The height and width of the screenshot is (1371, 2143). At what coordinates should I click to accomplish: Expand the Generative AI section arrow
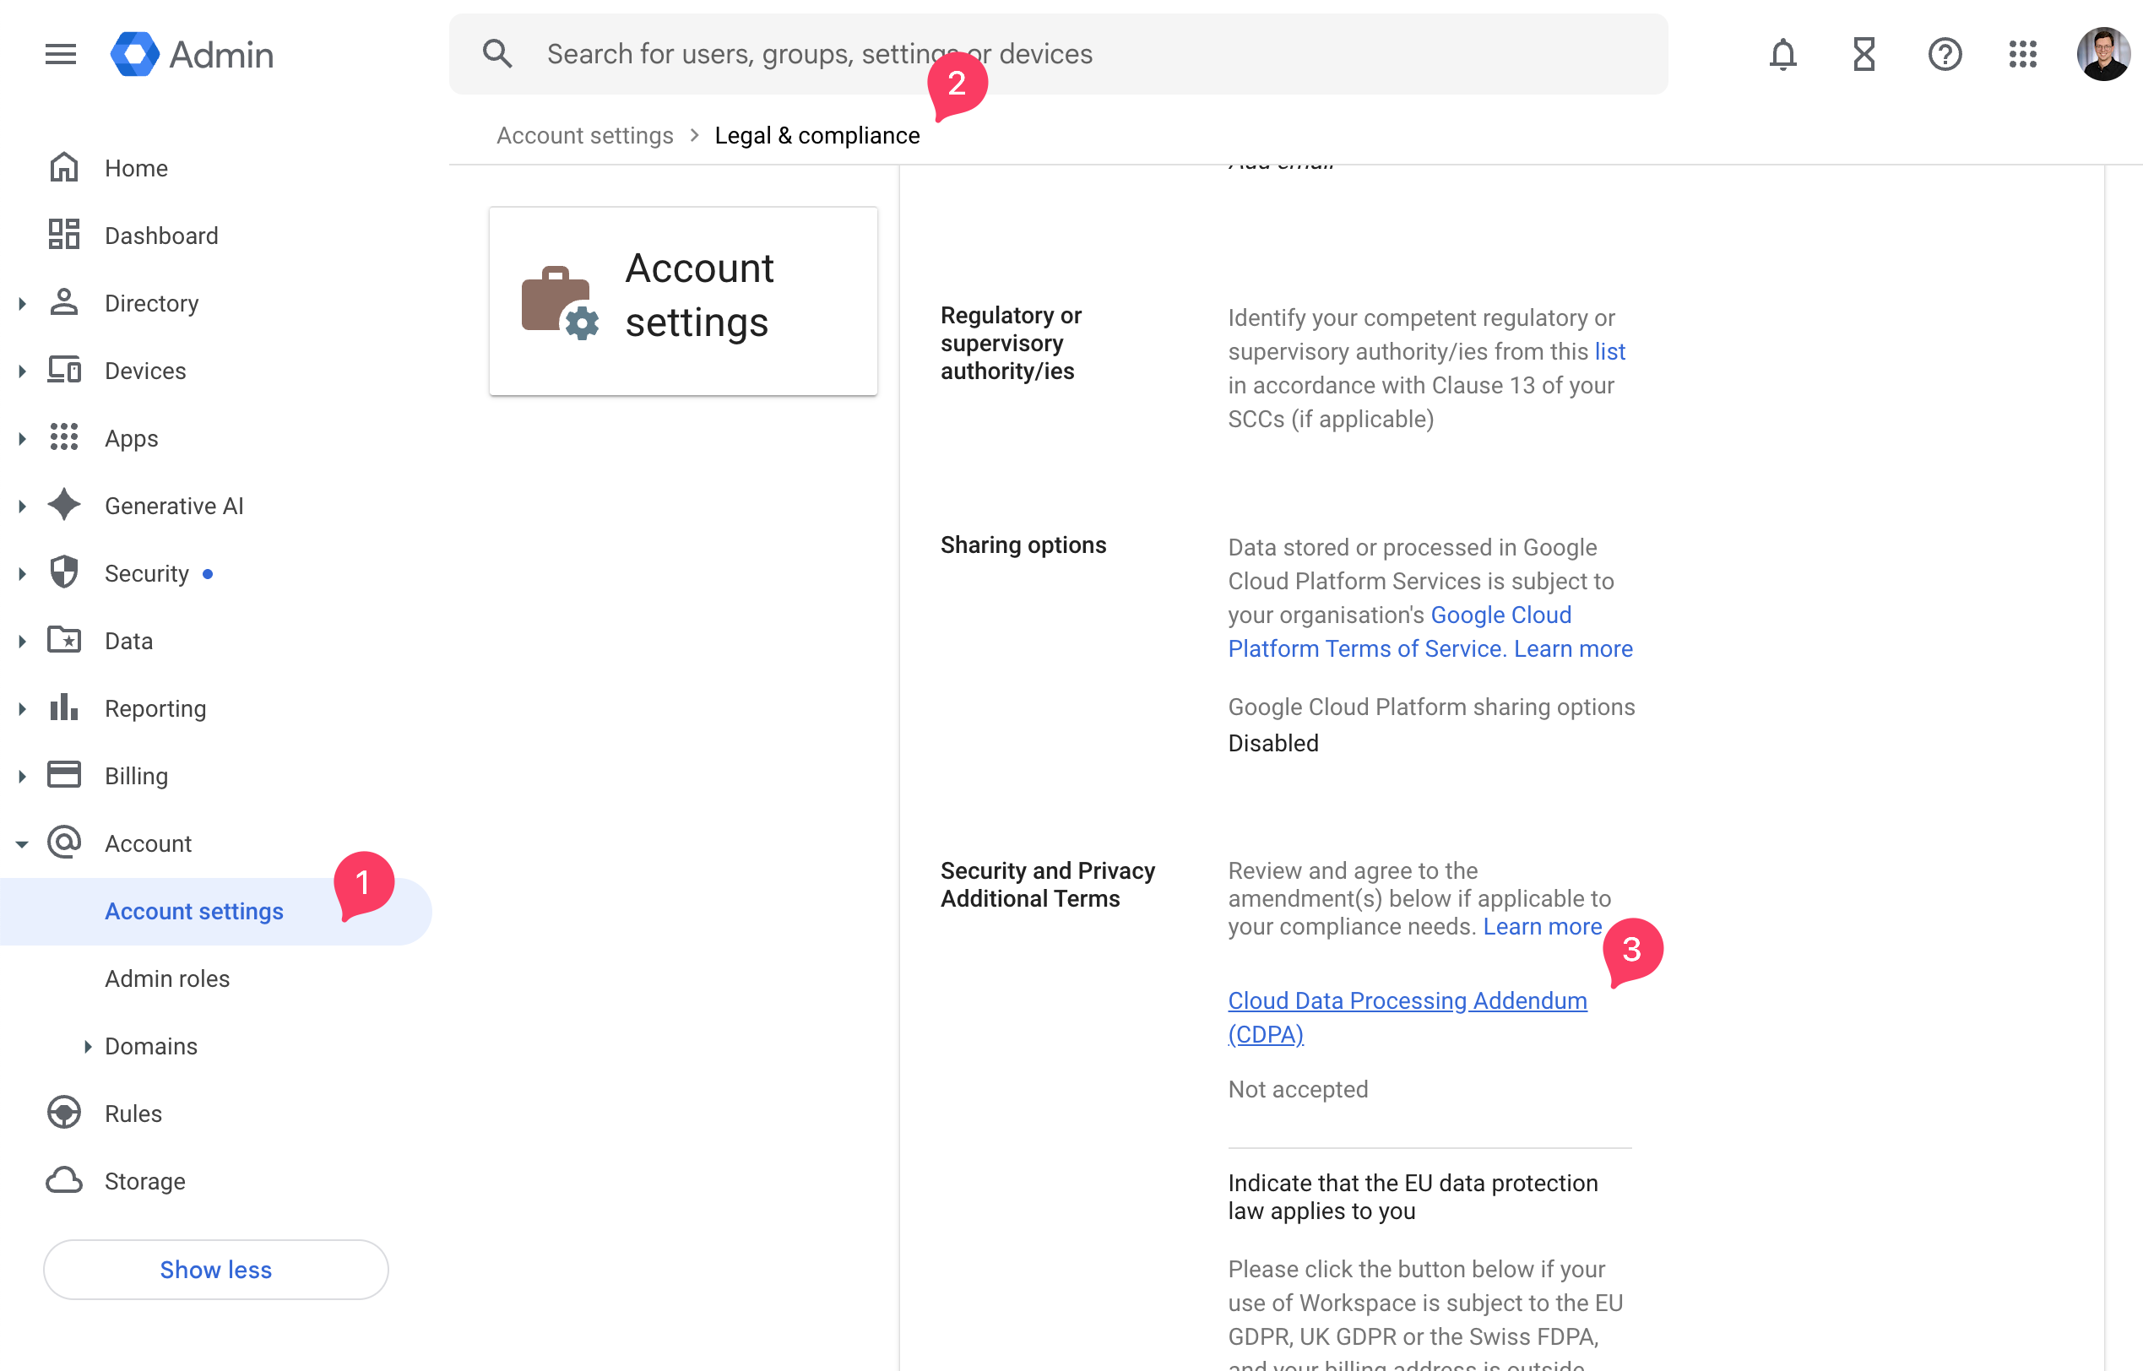22,507
